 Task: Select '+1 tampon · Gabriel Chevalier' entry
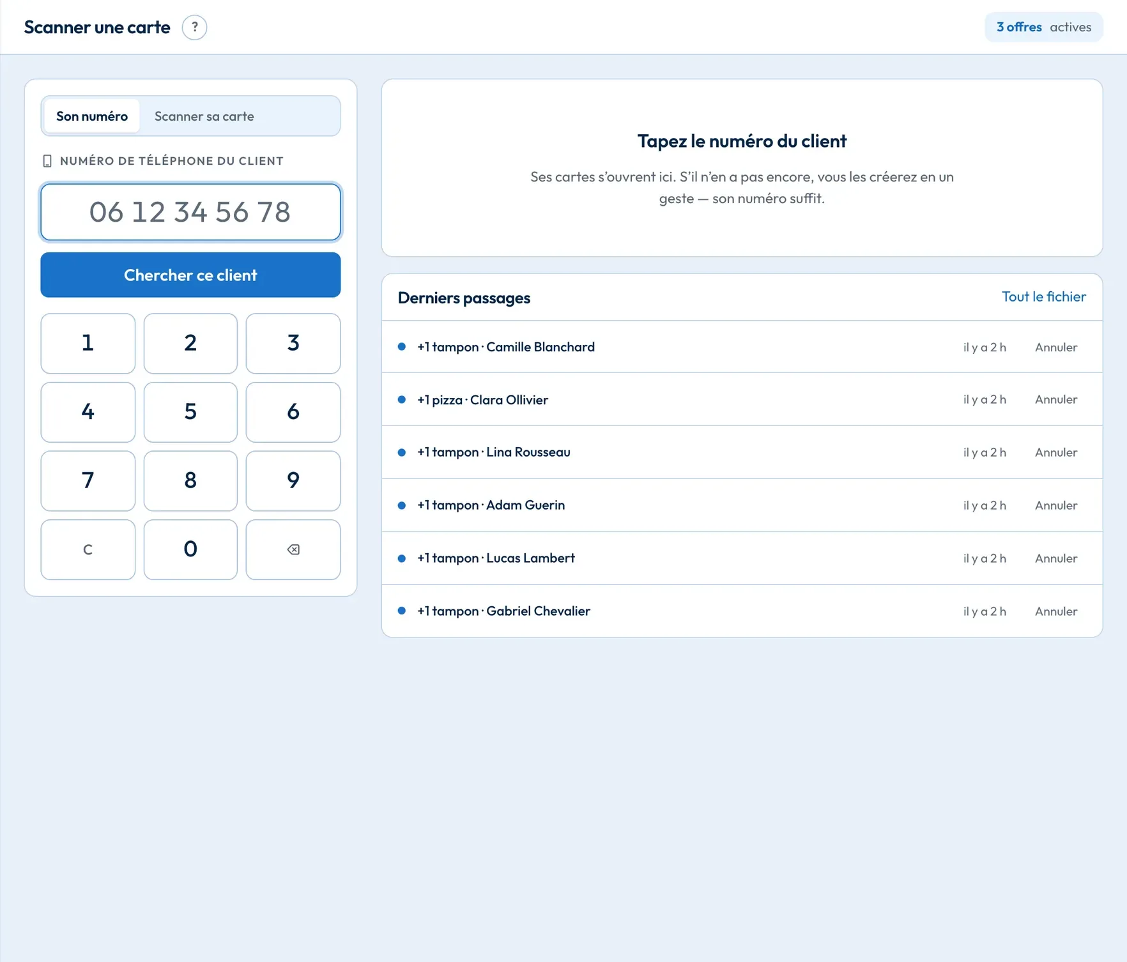point(742,611)
